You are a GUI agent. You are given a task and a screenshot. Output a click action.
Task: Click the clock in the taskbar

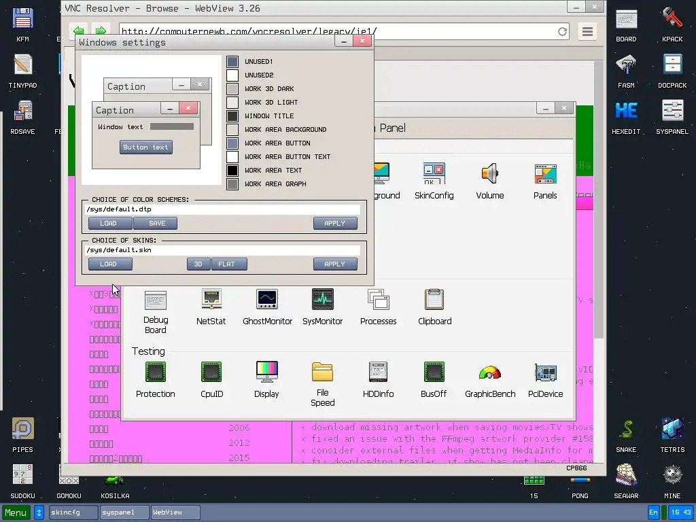point(681,512)
